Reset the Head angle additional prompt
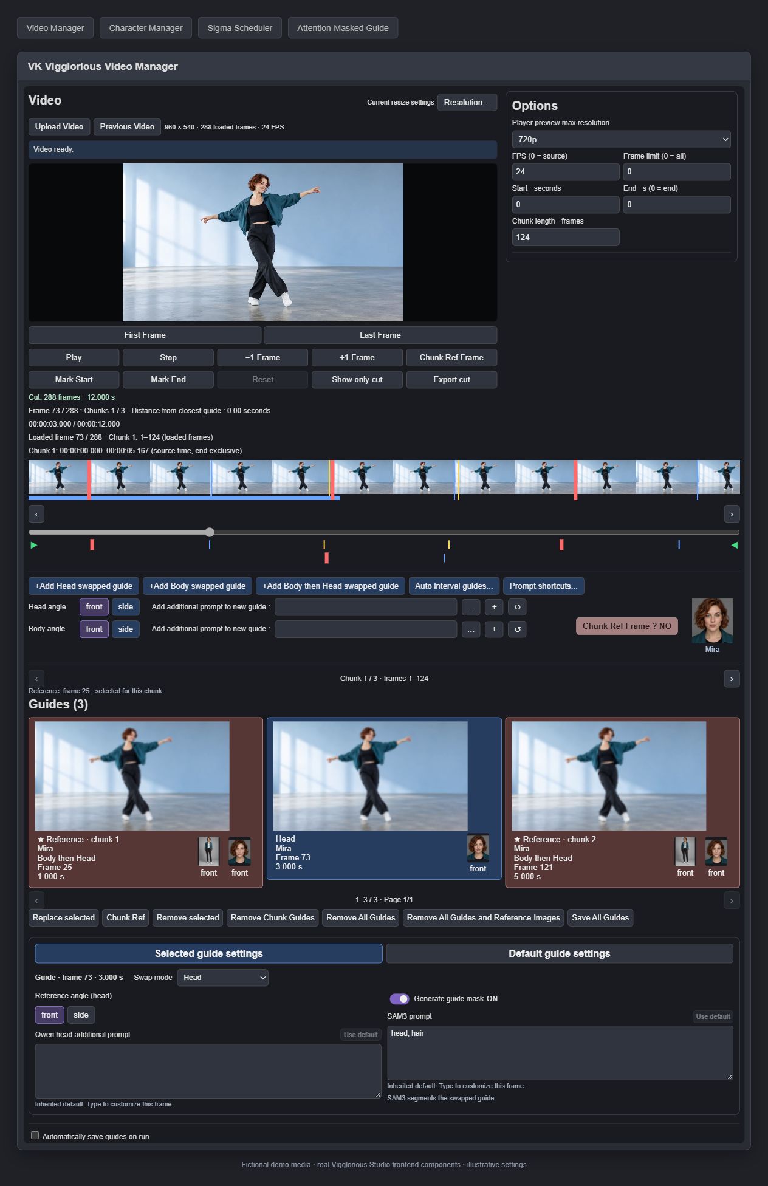The width and height of the screenshot is (768, 1186). click(517, 607)
